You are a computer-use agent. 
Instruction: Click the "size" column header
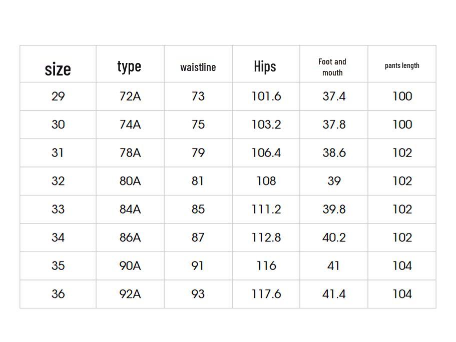pyautogui.click(x=58, y=68)
